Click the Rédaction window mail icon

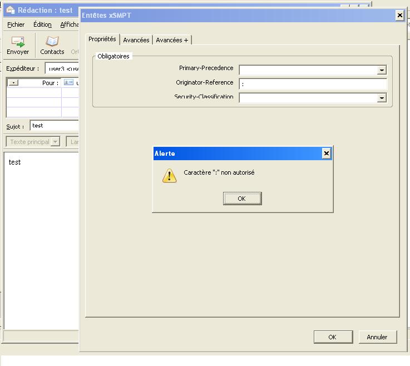(x=10, y=10)
